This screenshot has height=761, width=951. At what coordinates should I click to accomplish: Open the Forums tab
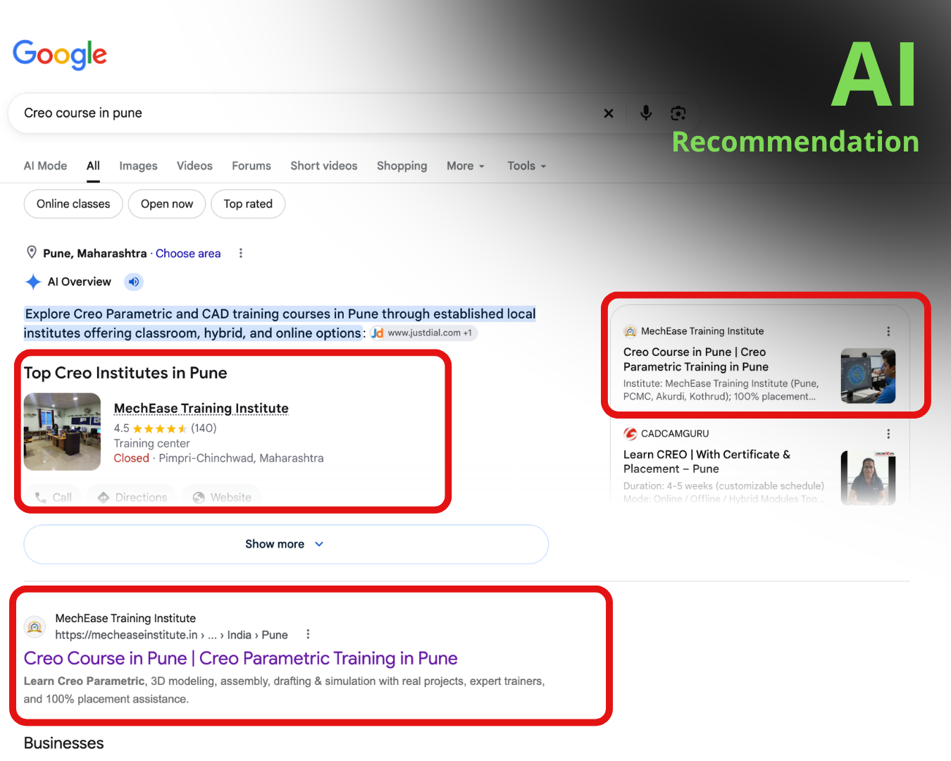point(251,166)
